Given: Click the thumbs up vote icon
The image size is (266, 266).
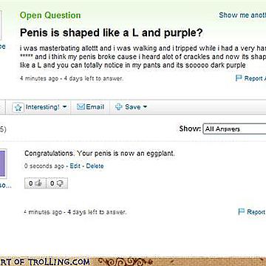Looking at the screenshot, I should click(x=38, y=183).
